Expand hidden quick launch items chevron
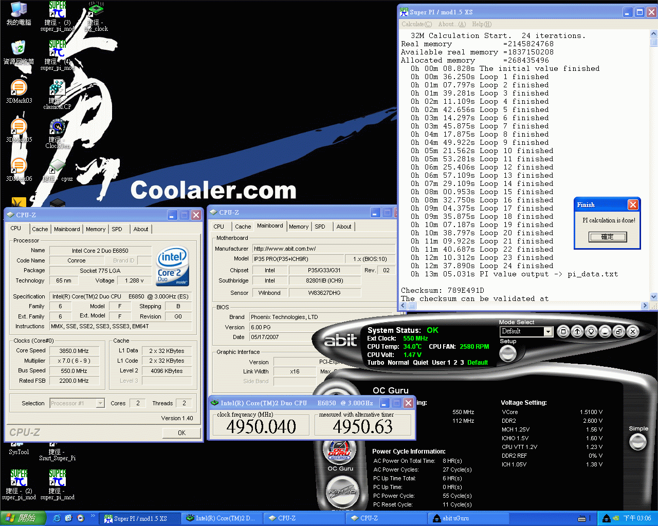Screen dimensions: 658x526 click(93, 515)
